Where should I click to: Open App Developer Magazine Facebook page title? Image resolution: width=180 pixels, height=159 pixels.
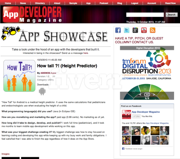(146, 112)
